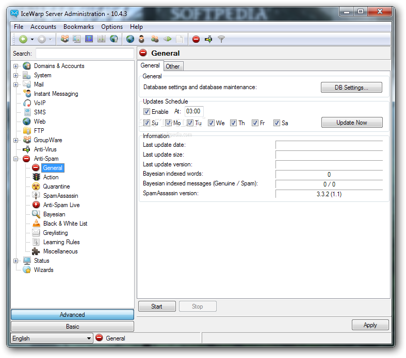Open the Bookmarks menu

tap(79, 27)
